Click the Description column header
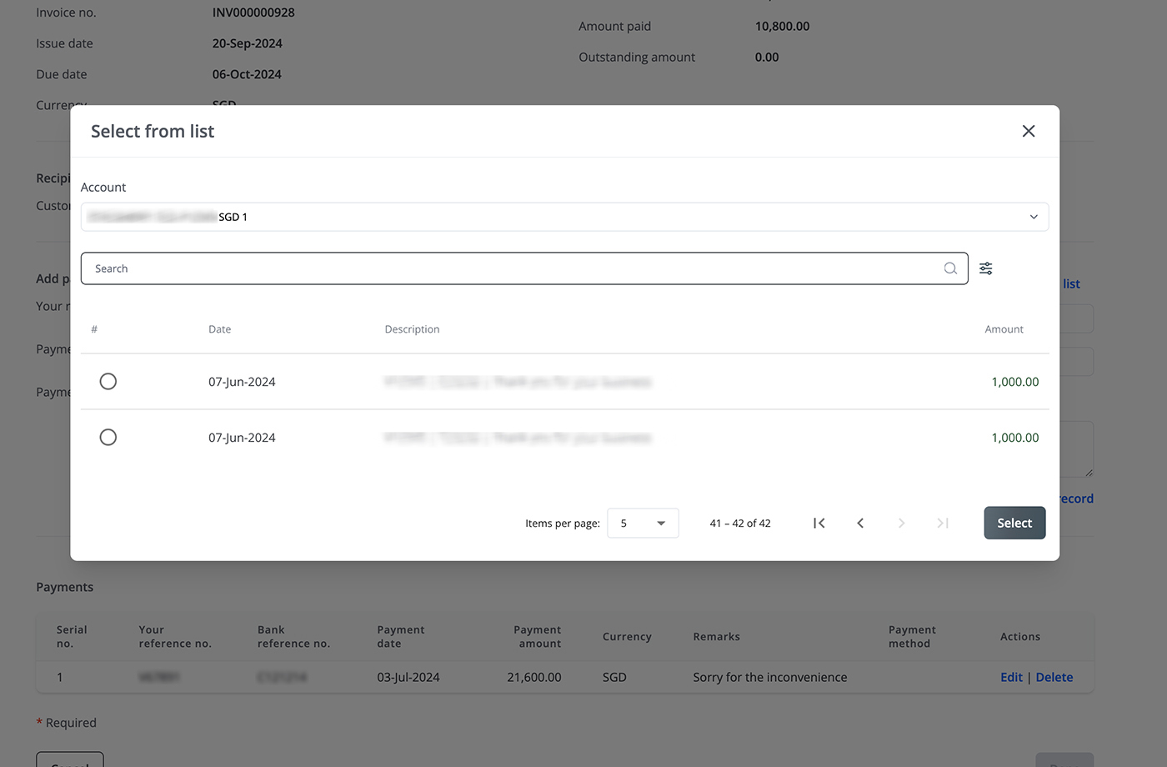1167x767 pixels. click(412, 329)
